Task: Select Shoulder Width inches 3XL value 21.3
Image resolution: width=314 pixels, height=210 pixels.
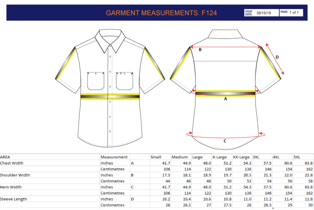Action: point(267,175)
